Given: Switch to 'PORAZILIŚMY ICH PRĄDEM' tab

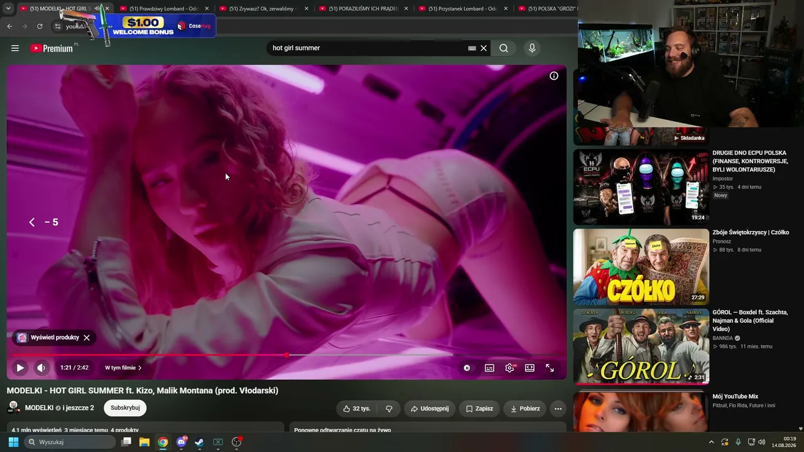Looking at the screenshot, I should [363, 9].
